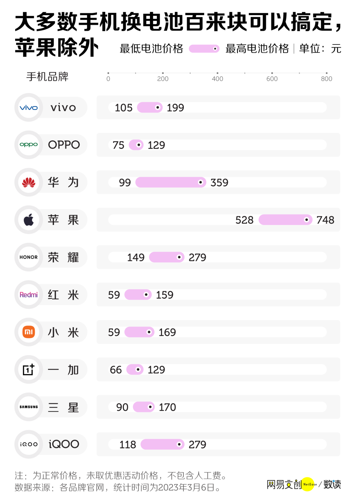Click the end dot of vivo's price bar
355x504 pixels.
[x=158, y=107]
